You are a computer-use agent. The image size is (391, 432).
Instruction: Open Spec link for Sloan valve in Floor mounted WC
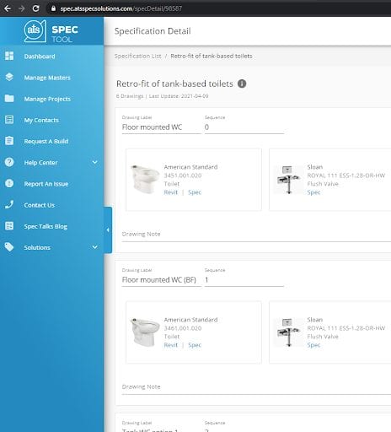coord(313,192)
